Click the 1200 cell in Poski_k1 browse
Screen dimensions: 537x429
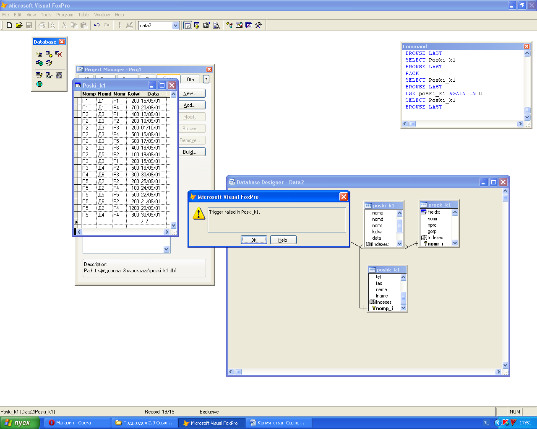[133, 208]
